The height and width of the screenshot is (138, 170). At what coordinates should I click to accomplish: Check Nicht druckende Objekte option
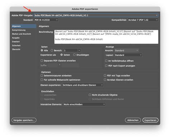(90, 95)
